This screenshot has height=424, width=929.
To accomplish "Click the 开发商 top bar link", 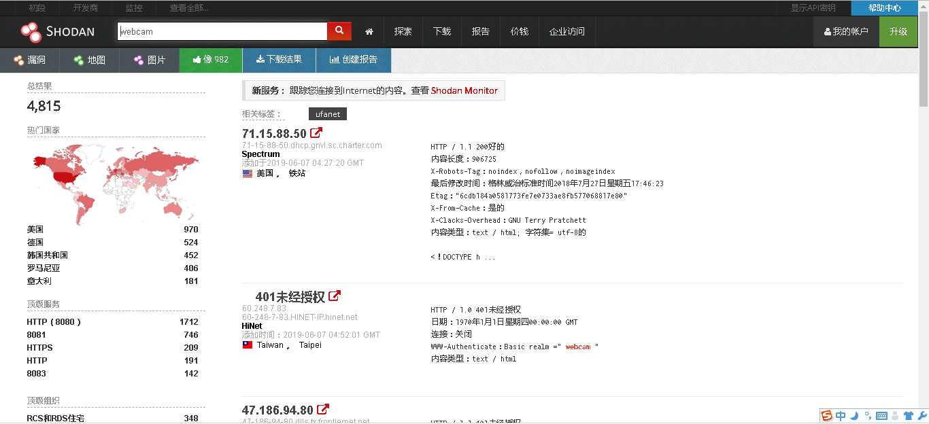I will coord(85,8).
